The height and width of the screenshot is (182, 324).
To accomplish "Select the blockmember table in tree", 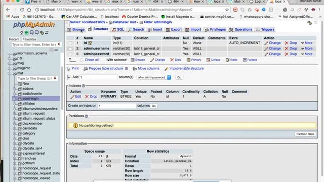I will [x=32, y=123].
